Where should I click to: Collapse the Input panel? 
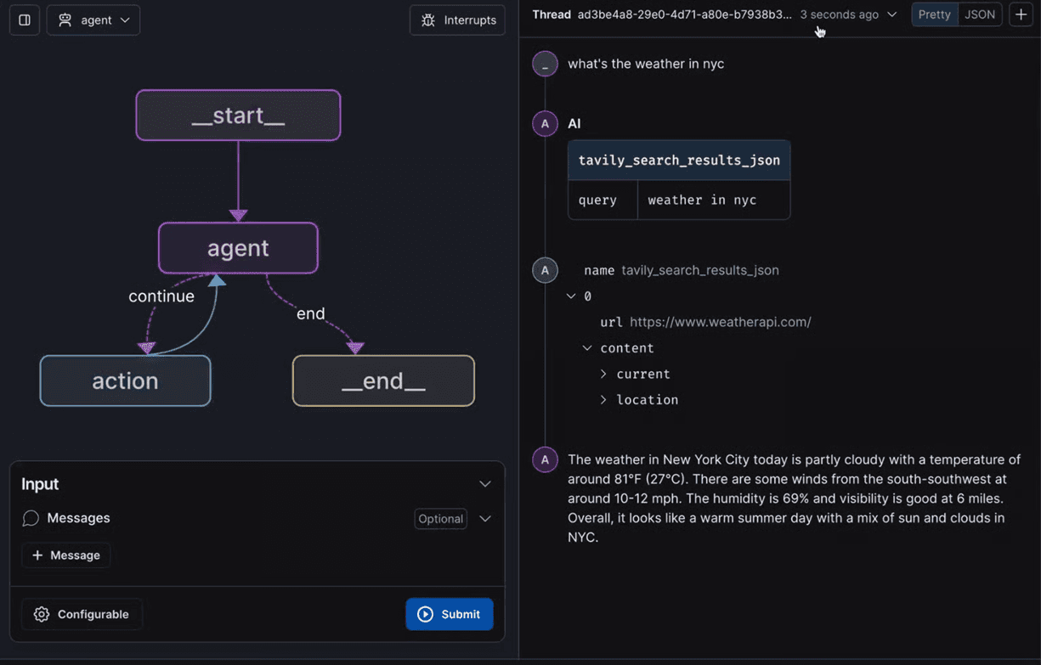[x=484, y=484]
